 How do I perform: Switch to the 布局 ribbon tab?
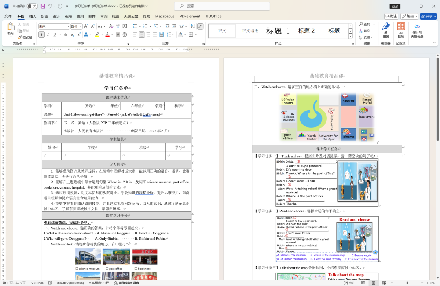tap(68, 16)
